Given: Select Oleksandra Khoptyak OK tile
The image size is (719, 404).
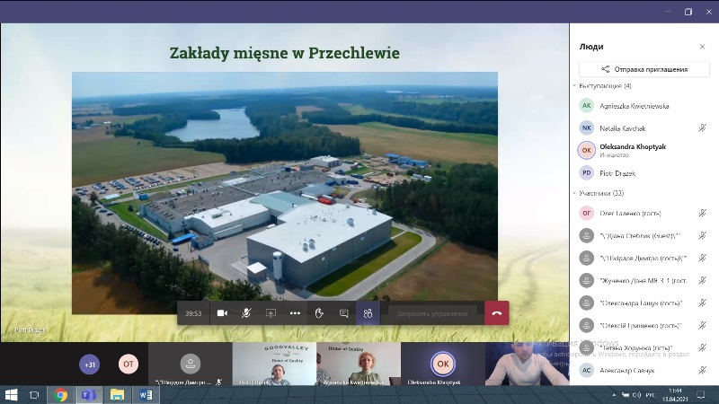Looking at the screenshot, I should click(443, 364).
